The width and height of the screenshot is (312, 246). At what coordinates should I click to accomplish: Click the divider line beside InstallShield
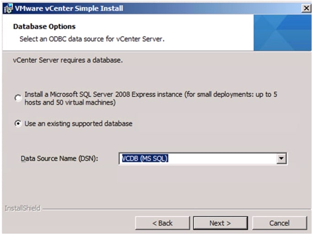(174, 209)
